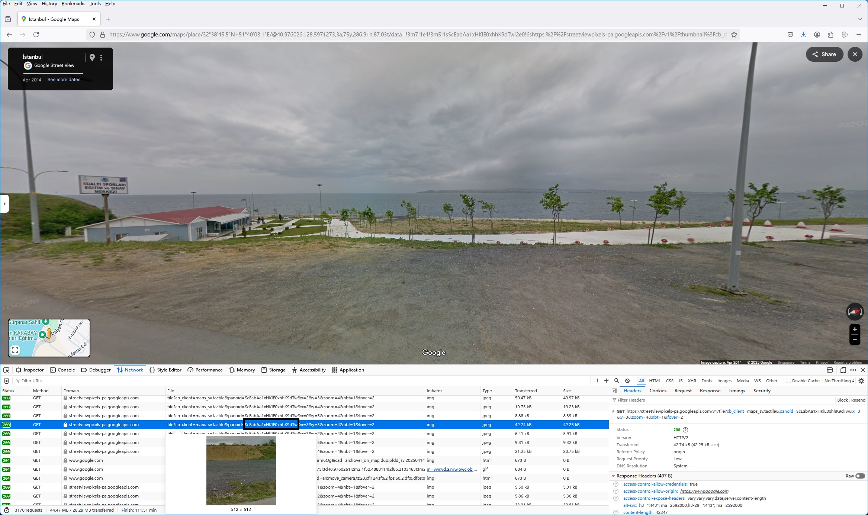
Task: View the Timings tab
Action: [x=737, y=391]
